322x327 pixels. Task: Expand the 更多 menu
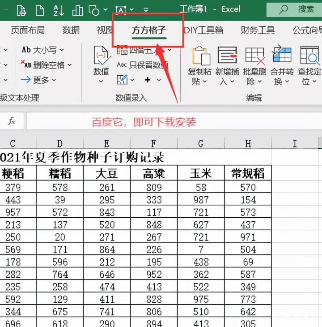38,80
